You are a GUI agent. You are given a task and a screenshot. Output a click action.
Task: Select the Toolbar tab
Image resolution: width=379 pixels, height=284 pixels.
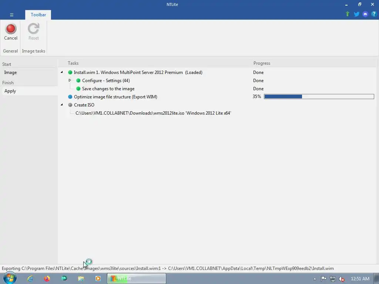(38, 15)
